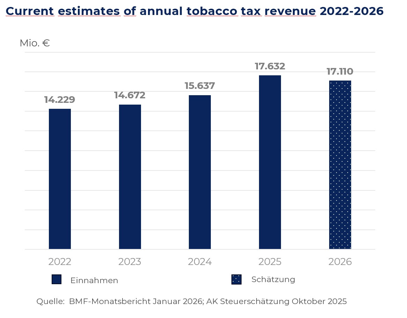The width and height of the screenshot is (407, 318).
Task: Click the 14.229 data label
Action: (60, 100)
